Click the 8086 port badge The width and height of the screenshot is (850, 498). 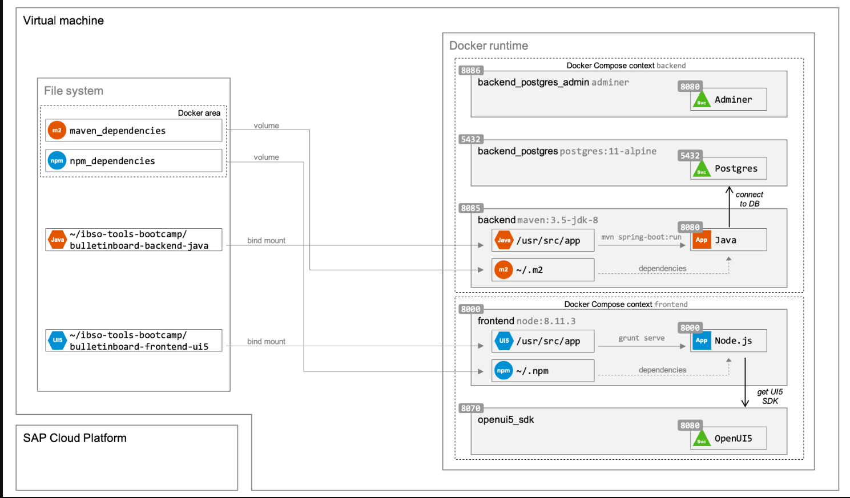(471, 71)
